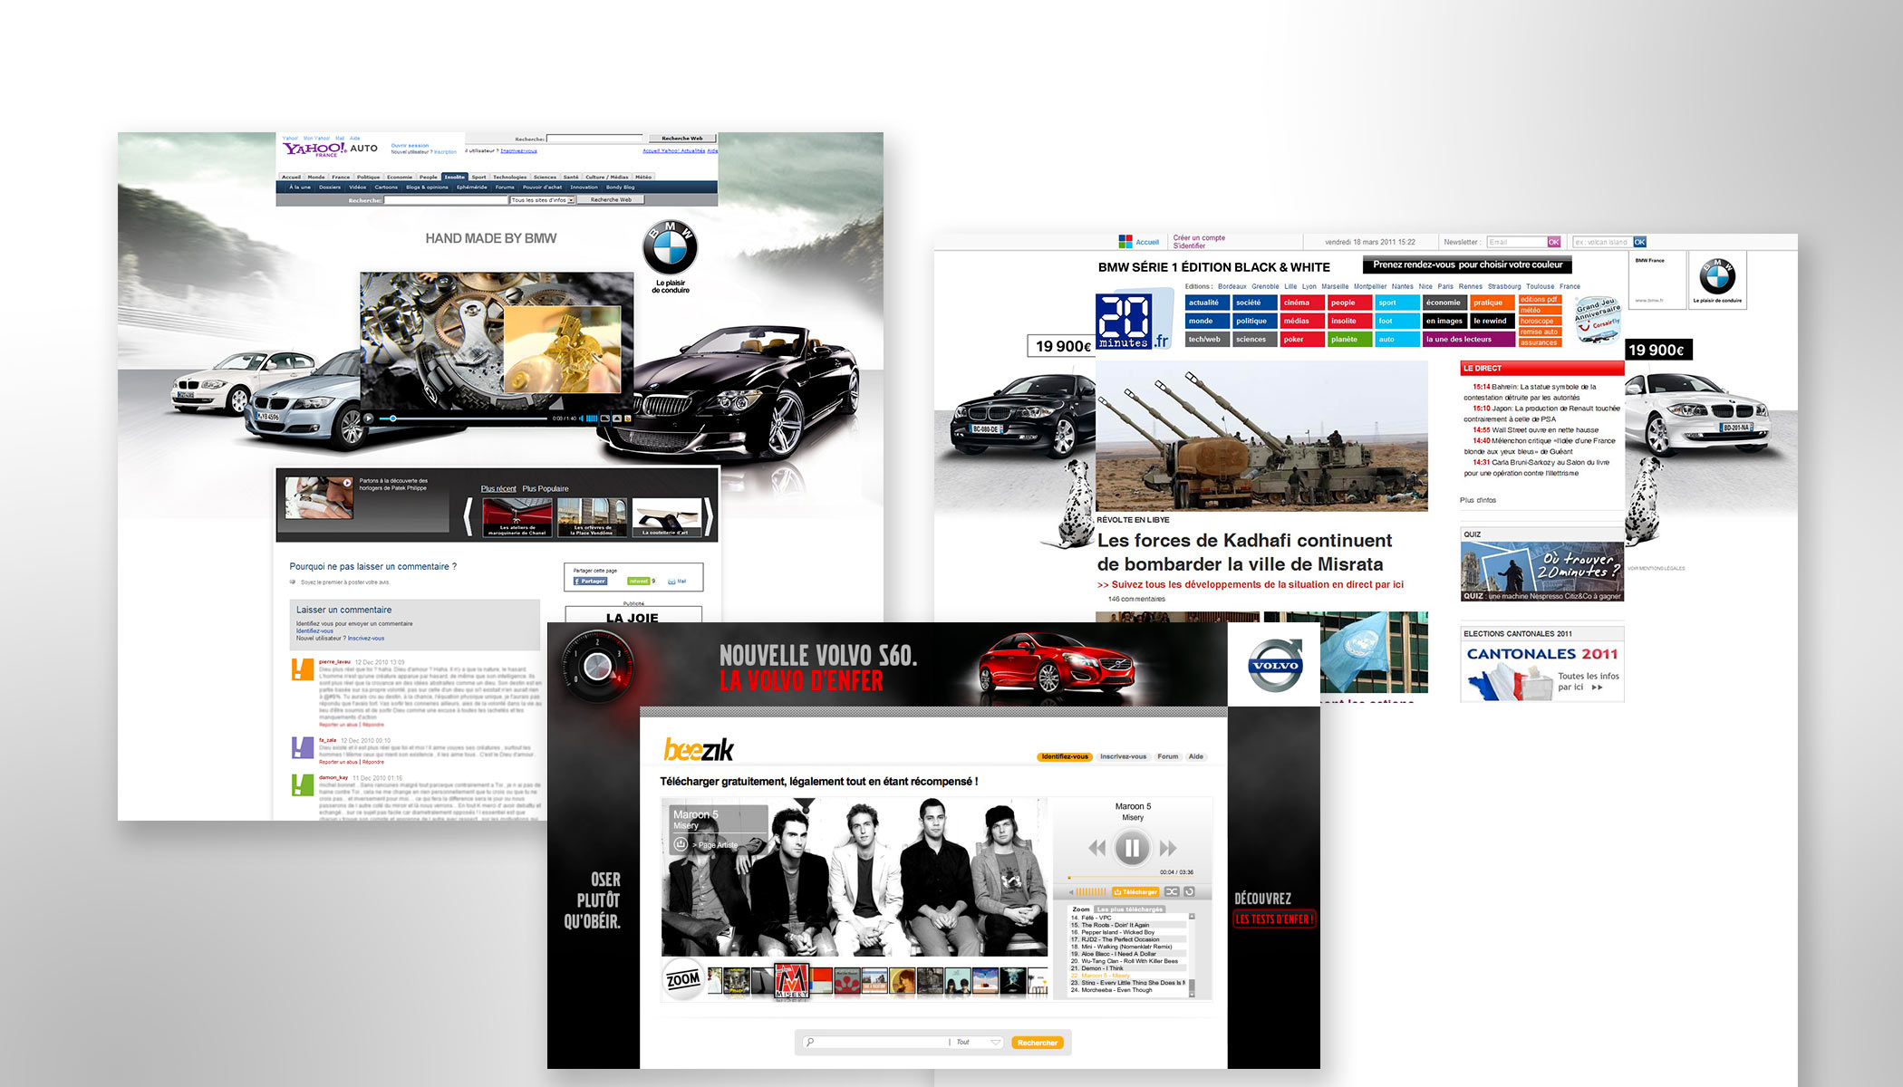Open 'Plus d'infos' link under Le Direct
Viewport: 1903px width, 1087px height.
(x=1478, y=500)
